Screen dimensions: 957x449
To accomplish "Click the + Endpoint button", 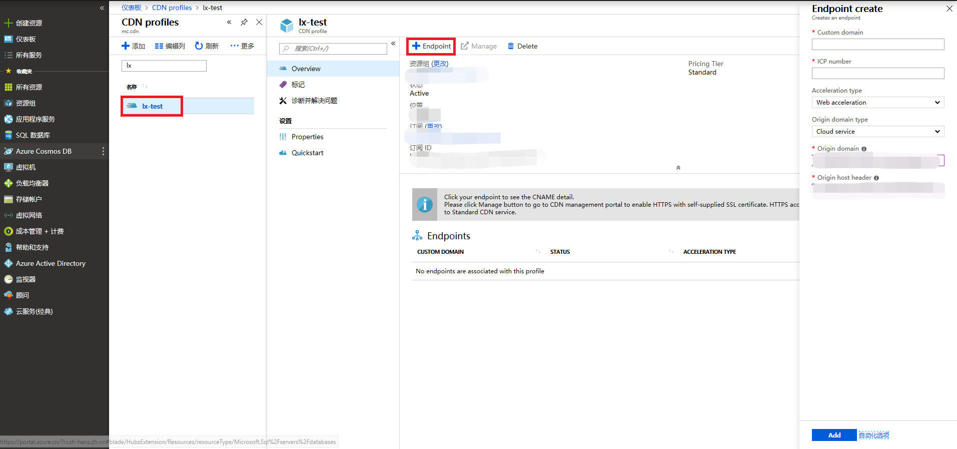I will click(x=431, y=46).
